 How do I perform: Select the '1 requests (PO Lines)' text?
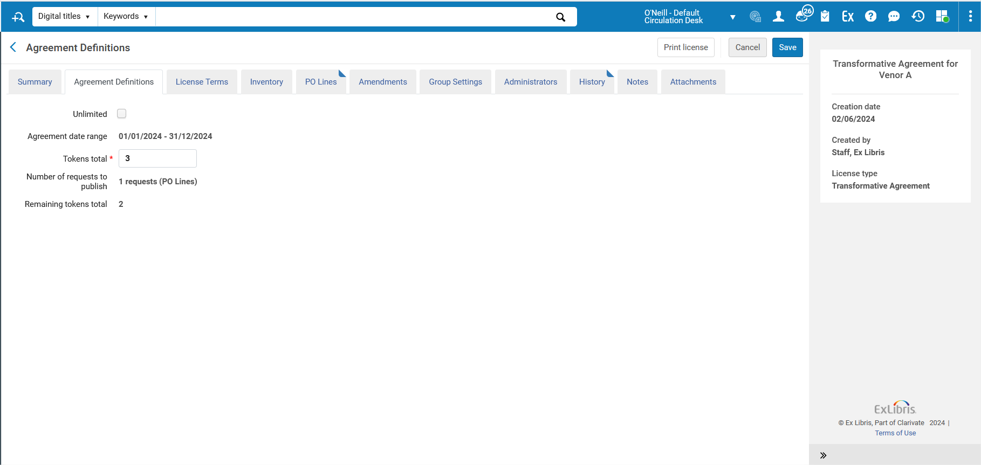point(158,182)
